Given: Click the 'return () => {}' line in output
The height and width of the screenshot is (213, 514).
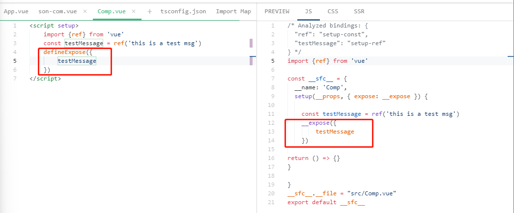Looking at the screenshot, I should (314, 159).
